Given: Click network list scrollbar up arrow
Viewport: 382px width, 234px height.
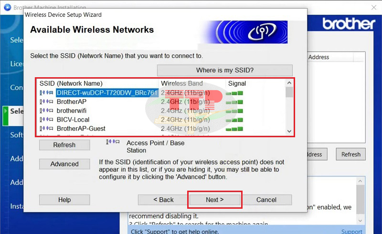Looking at the screenshot, I should tap(289, 83).
